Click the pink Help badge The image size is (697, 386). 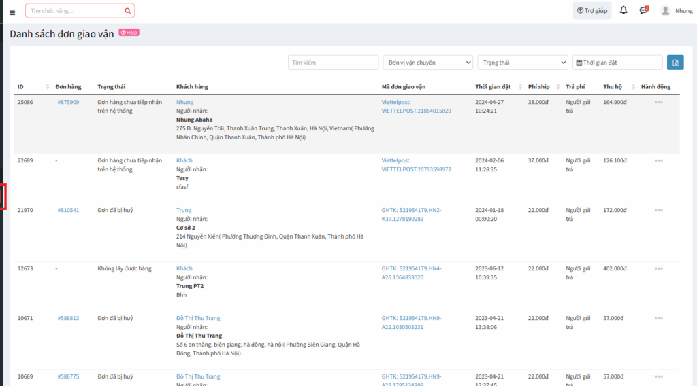[129, 32]
